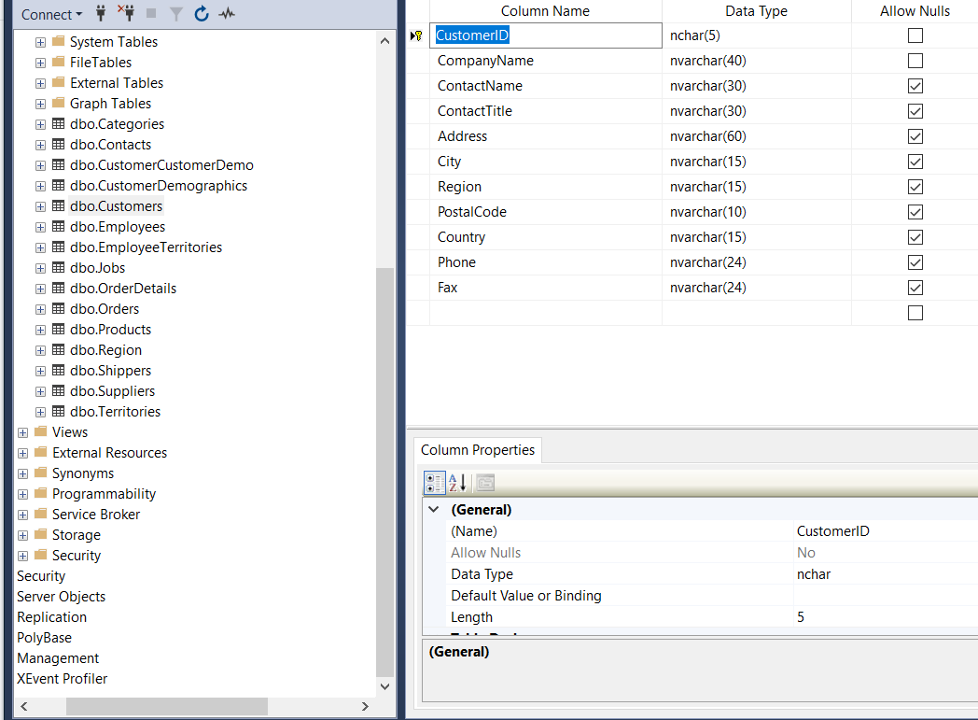
Task: Click the Default Value or Binding property
Action: point(525,596)
